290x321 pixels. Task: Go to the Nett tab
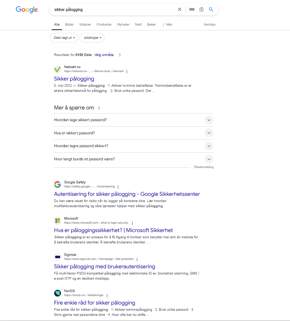[138, 25]
